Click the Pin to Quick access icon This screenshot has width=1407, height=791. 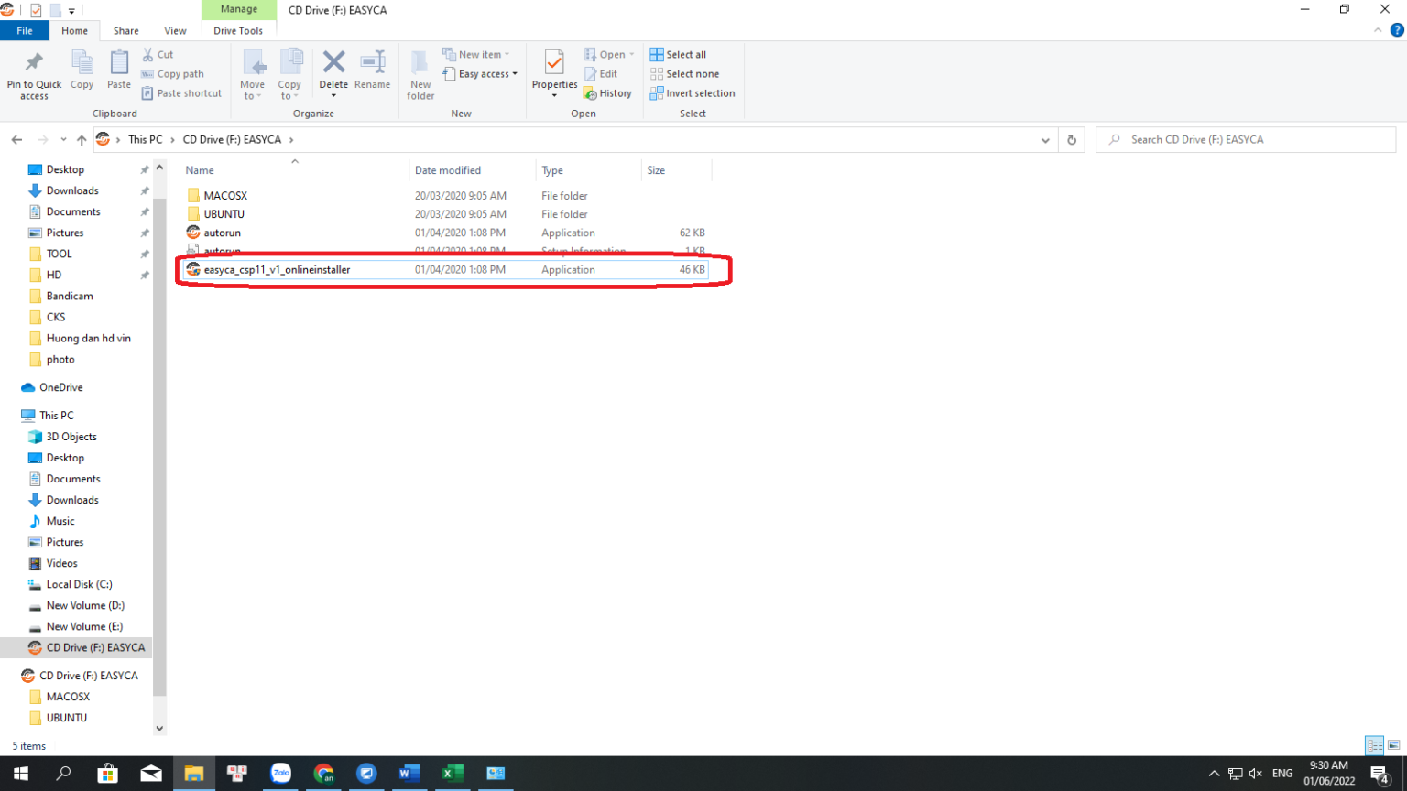(34, 64)
